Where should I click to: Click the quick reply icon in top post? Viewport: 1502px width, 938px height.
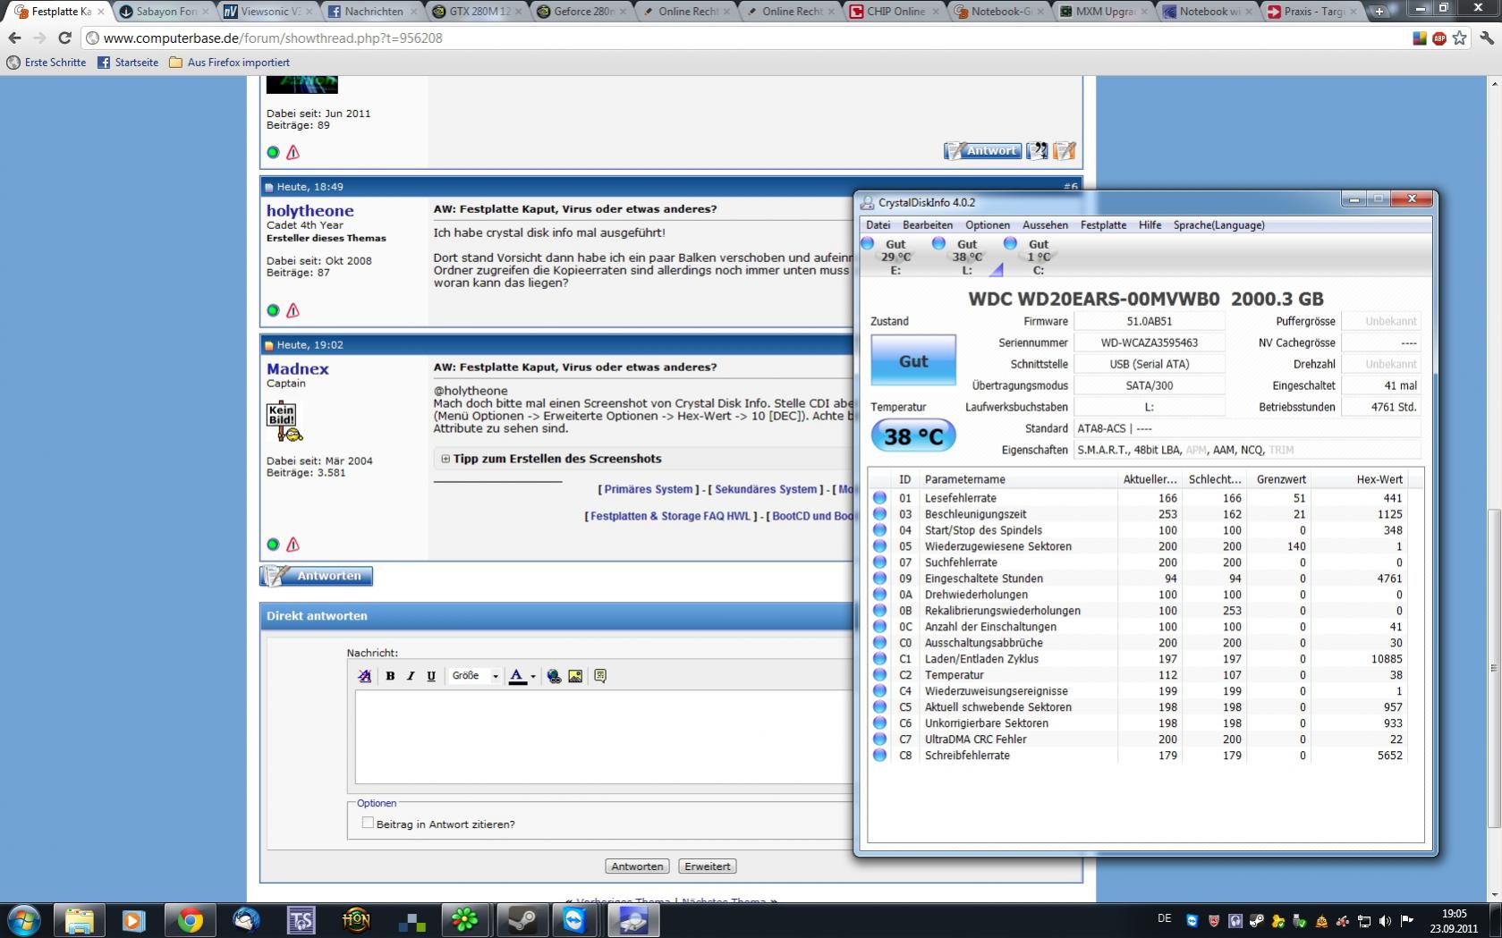point(1064,151)
